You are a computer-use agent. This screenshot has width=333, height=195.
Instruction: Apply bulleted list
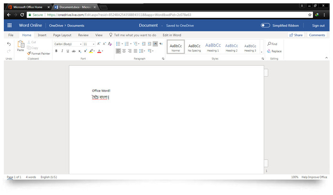[118, 44]
